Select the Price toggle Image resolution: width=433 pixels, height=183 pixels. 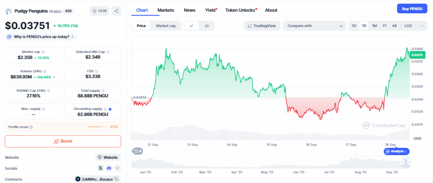[x=141, y=26]
